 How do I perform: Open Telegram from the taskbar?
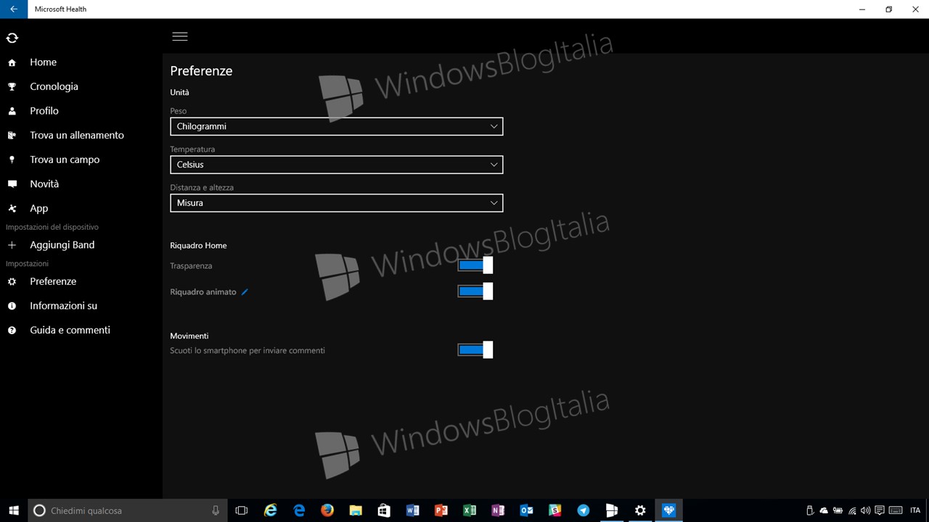[x=583, y=510]
